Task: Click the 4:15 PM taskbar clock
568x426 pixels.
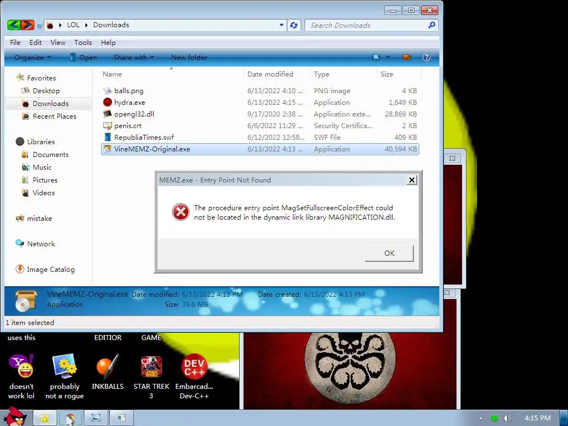Action: coord(537,418)
